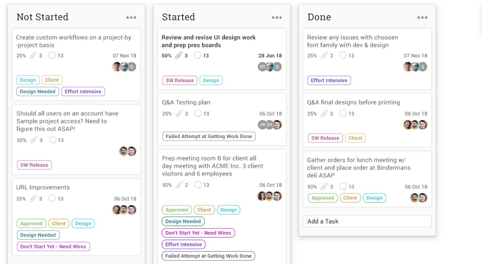The image size is (482, 264).
Task: Click attachment icon on Q&A Testing plan card
Action: [179, 114]
